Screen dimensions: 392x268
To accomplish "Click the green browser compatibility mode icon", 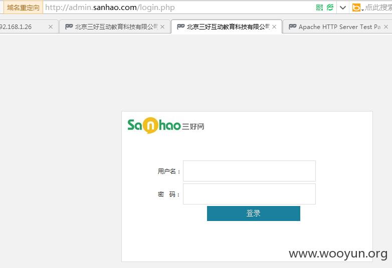I will click(x=330, y=7).
